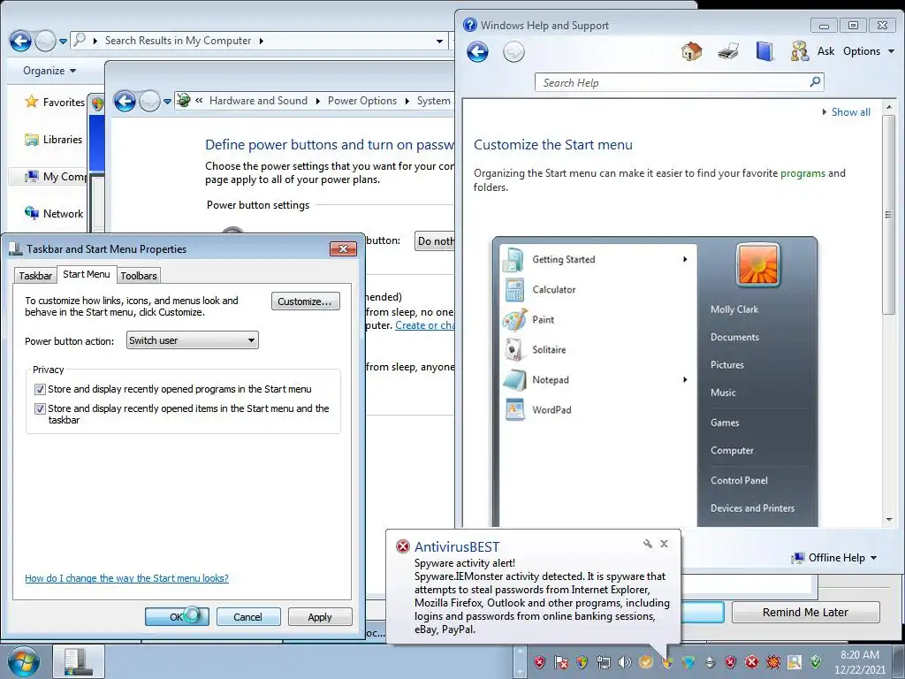Go back in Windows Help and Support

point(478,52)
